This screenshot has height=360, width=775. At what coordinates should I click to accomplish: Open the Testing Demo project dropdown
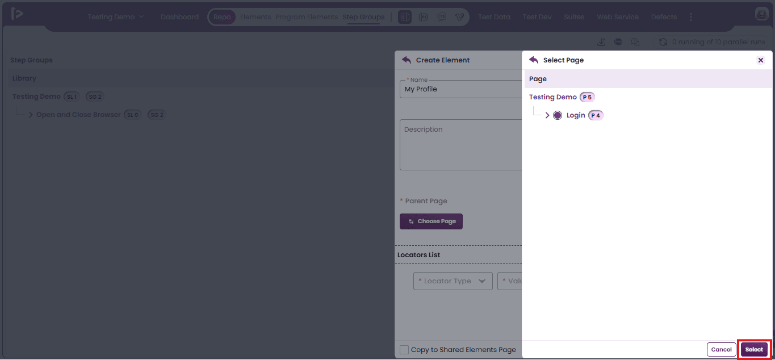(116, 17)
